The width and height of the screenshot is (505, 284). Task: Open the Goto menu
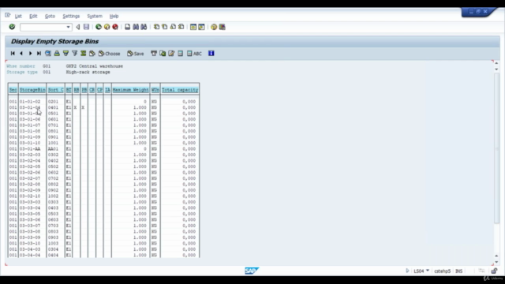[x=50, y=16]
